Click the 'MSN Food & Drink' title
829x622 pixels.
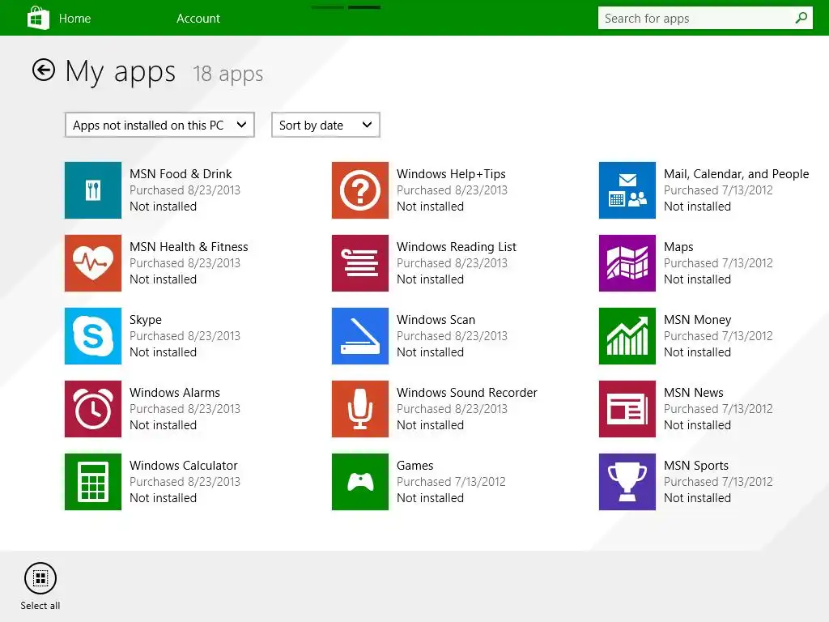click(181, 174)
